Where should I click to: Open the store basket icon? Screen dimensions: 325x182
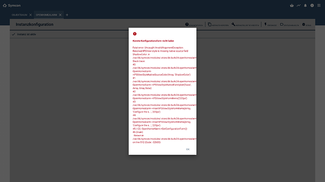292,5
